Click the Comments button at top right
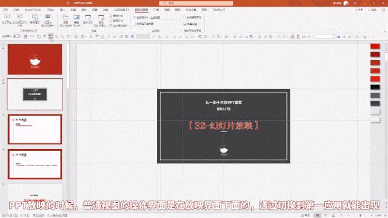Screen dimensions: 388x218 [x=372, y=10]
